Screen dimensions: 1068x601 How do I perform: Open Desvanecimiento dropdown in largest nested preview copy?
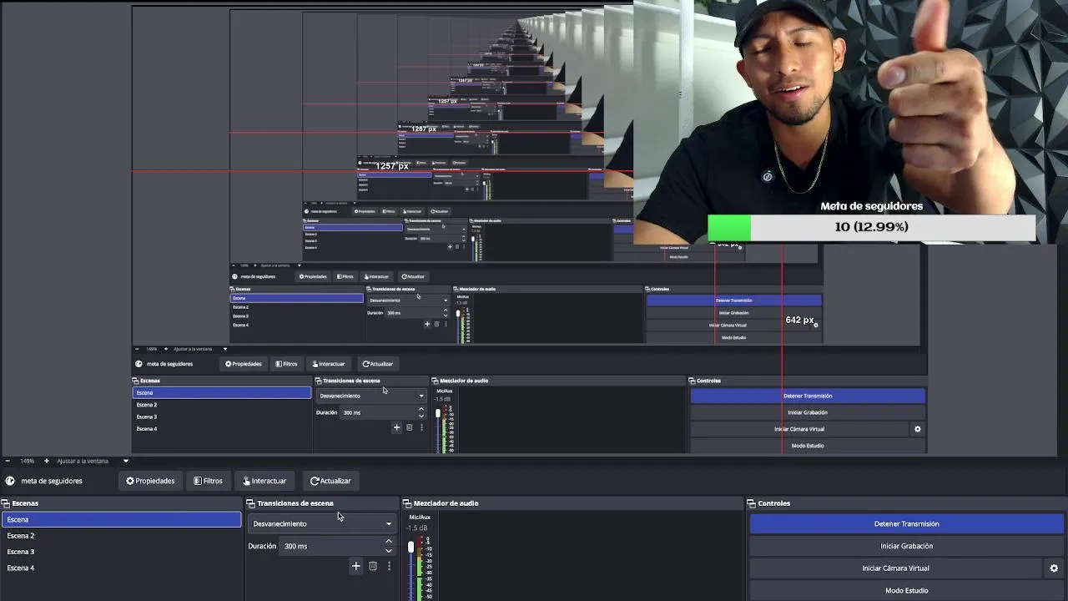pos(371,396)
